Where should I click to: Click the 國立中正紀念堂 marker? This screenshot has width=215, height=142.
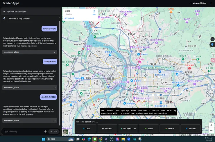tap(135, 98)
